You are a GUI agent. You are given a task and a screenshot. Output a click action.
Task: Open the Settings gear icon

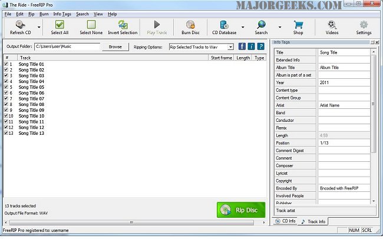[x=364, y=25]
